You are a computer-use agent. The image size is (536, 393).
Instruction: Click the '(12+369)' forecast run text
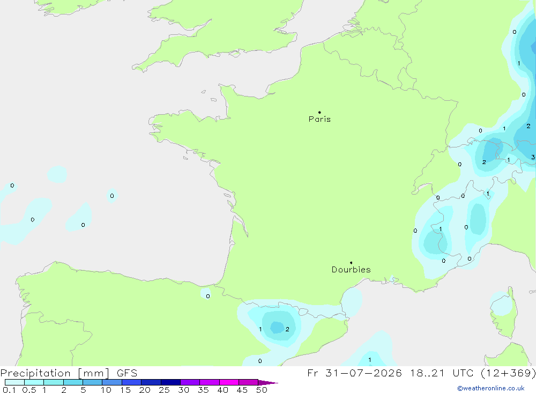[508, 373]
